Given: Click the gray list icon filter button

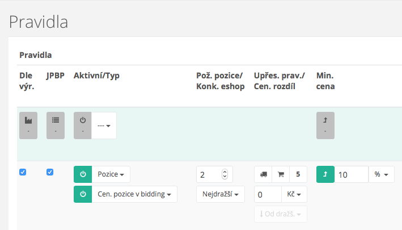Looking at the screenshot, I should pos(56,126).
